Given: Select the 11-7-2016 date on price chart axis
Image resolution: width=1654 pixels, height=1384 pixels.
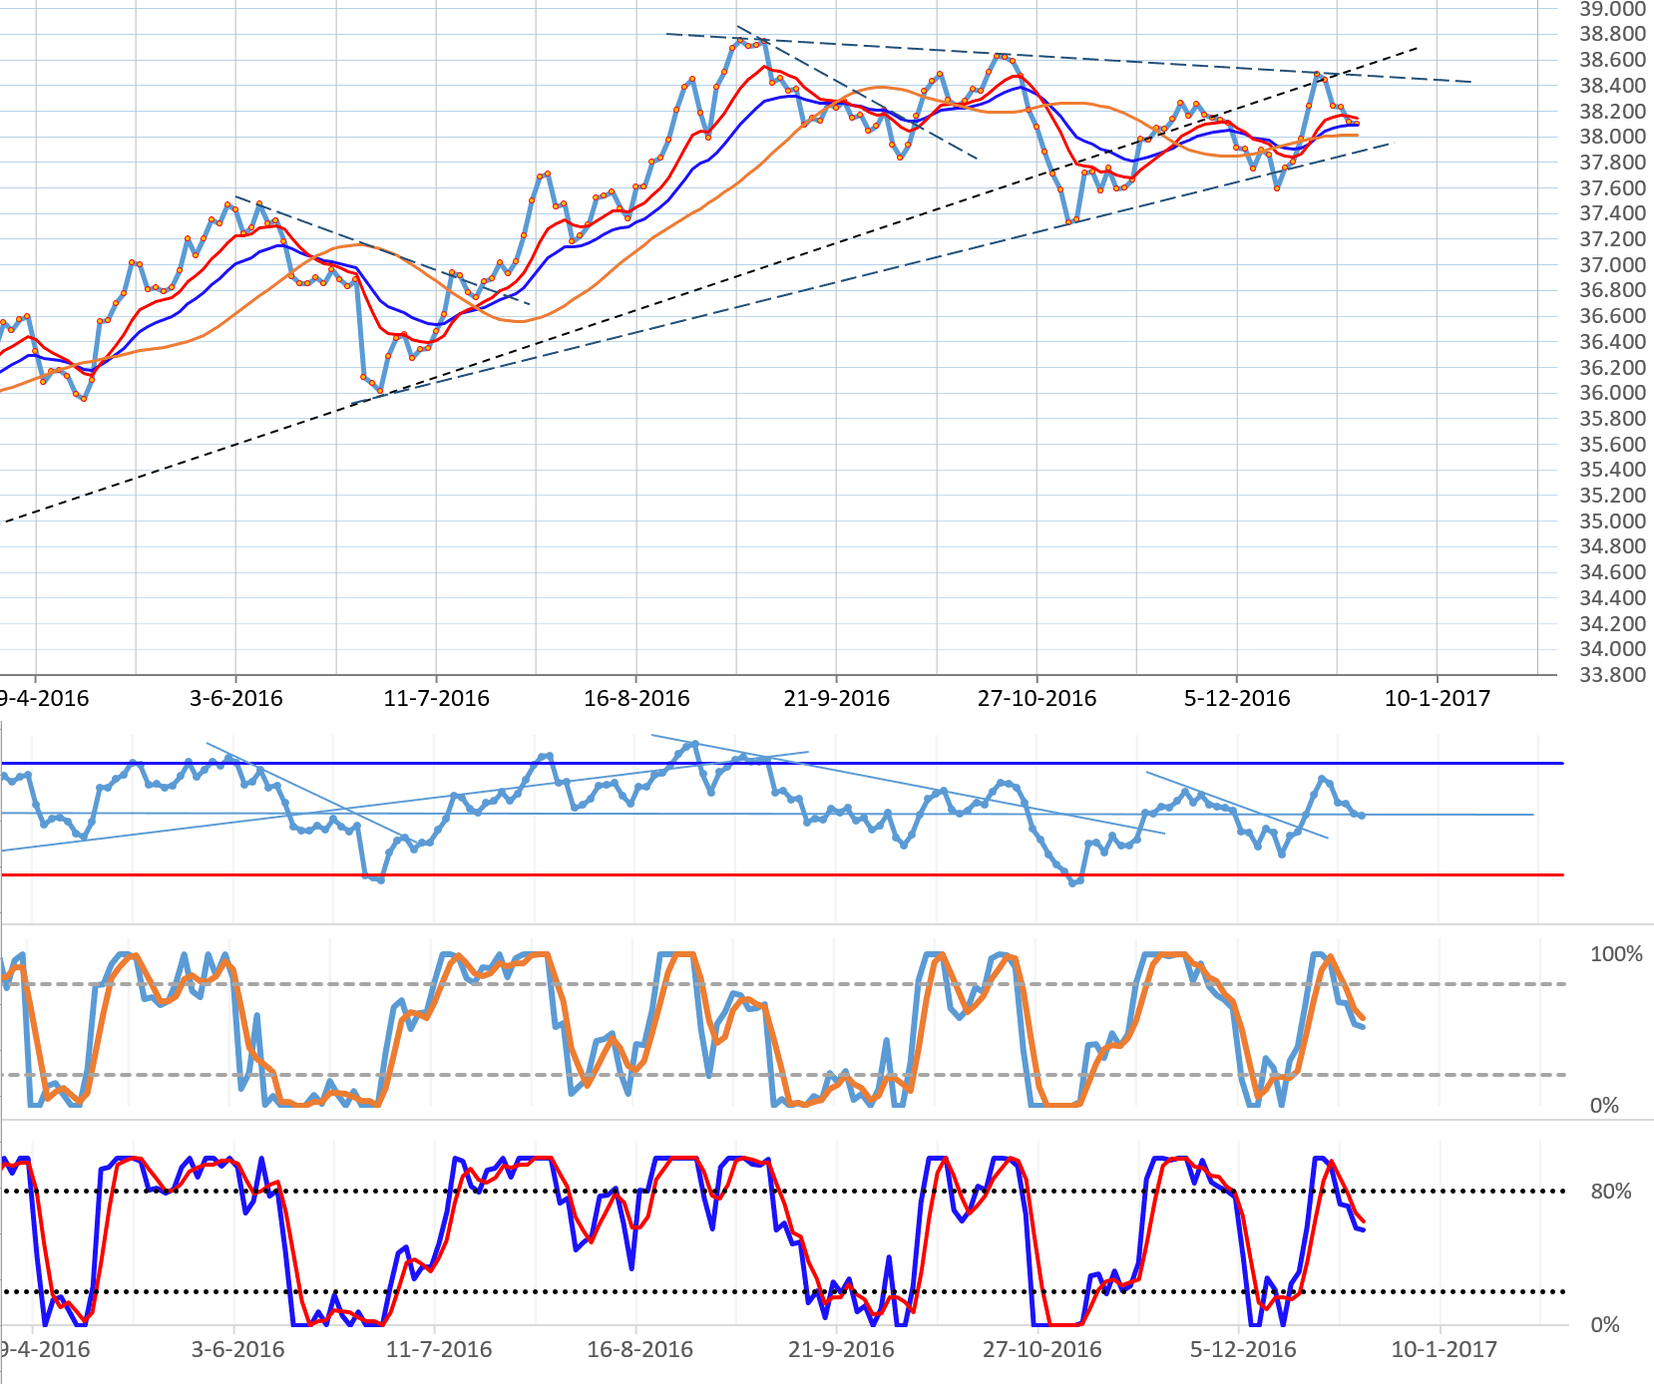Looking at the screenshot, I should pyautogui.click(x=437, y=698).
